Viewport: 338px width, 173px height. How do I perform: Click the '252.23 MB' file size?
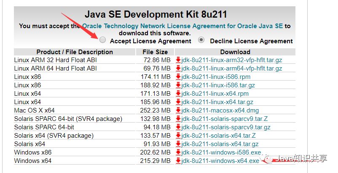tap(155, 110)
